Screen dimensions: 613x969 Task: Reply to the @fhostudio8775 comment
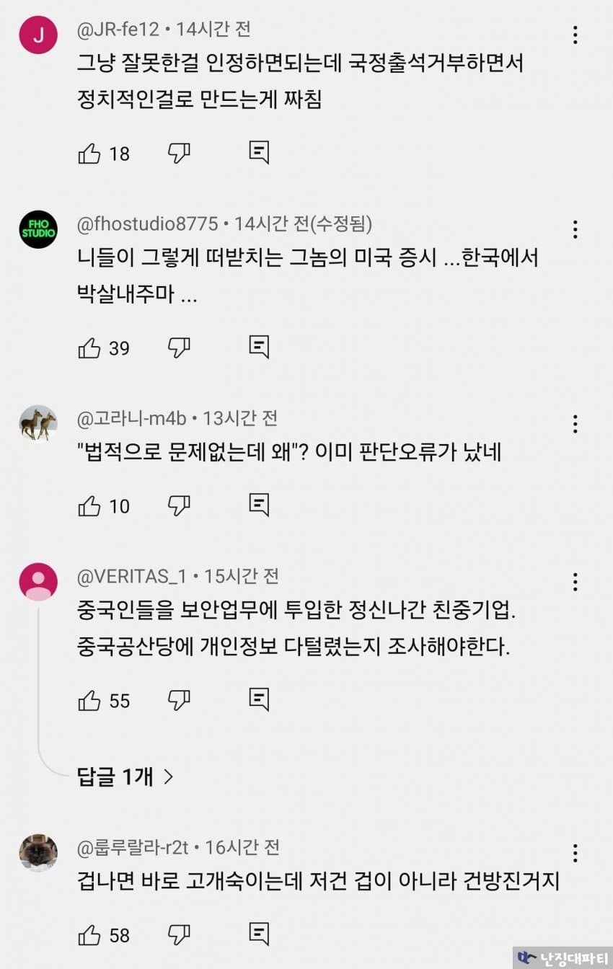(x=259, y=348)
